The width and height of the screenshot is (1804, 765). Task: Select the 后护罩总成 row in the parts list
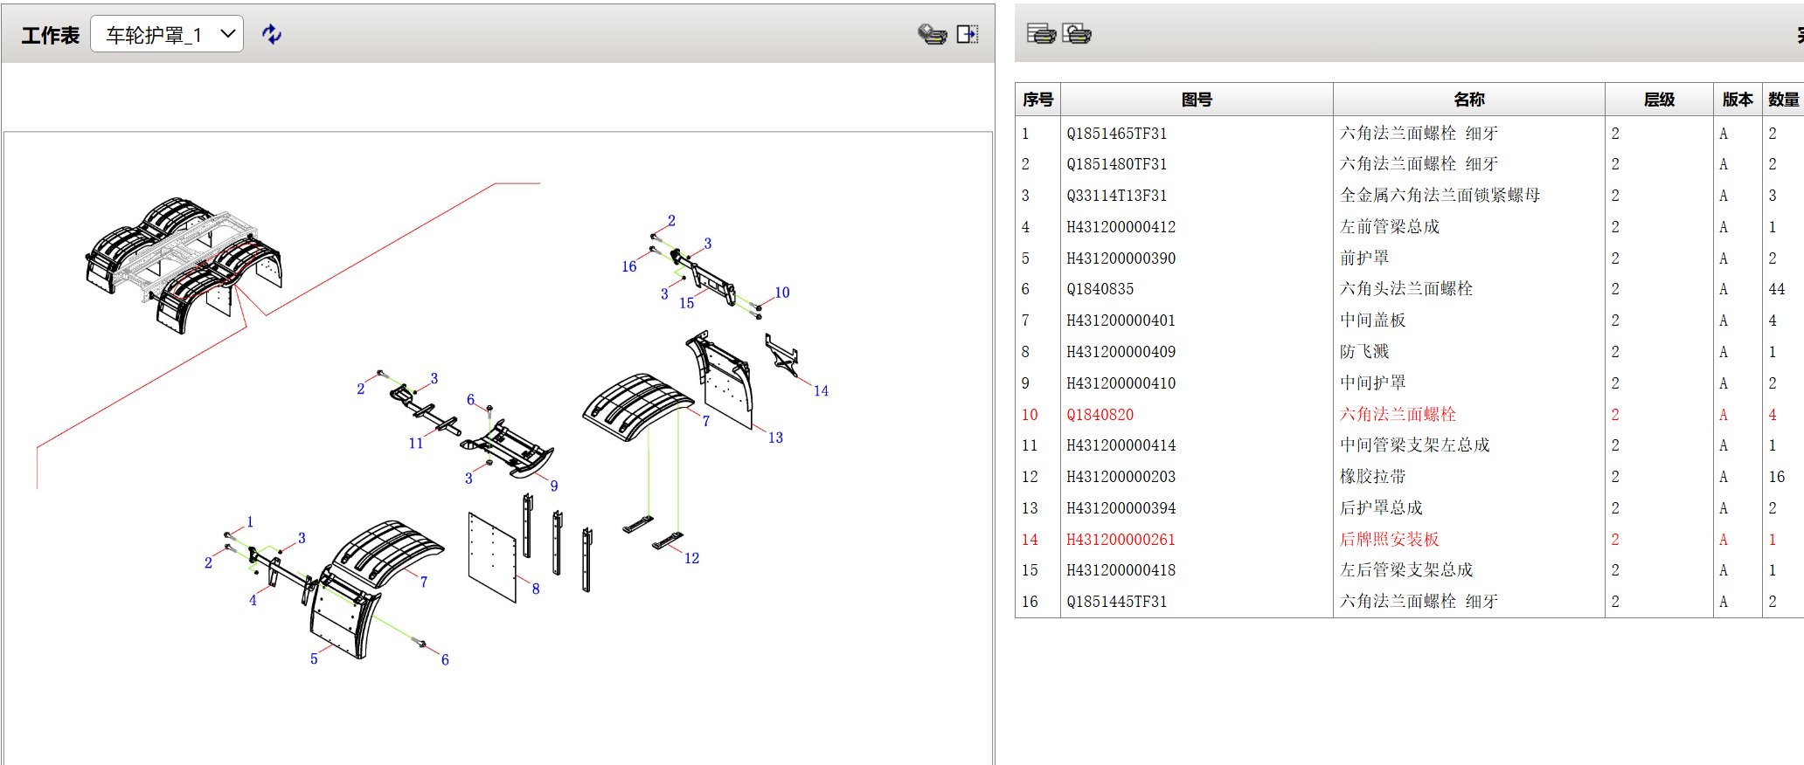point(1381,508)
